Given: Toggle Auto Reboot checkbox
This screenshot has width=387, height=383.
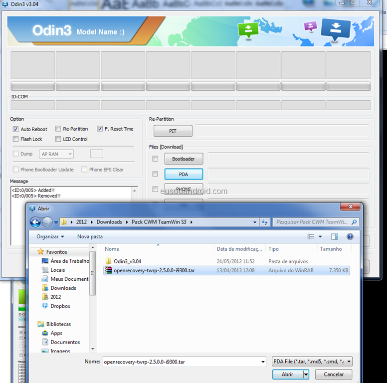Looking at the screenshot, I should [x=15, y=129].
